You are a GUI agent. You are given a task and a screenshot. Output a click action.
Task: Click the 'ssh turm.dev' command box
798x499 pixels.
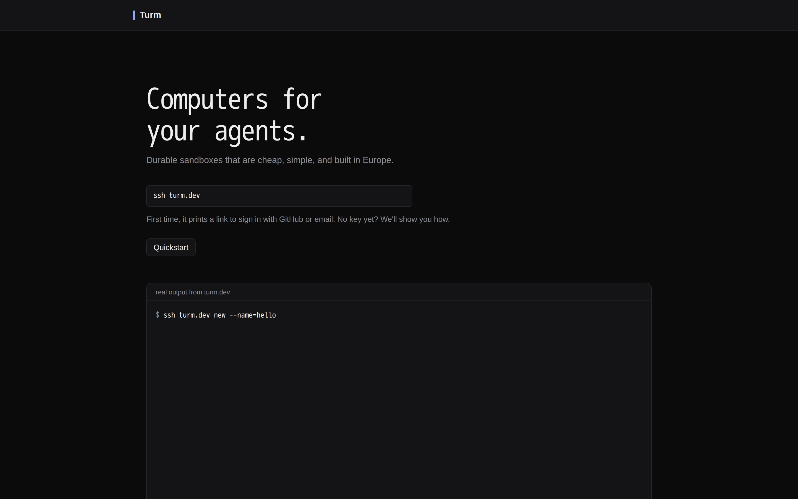(x=279, y=196)
